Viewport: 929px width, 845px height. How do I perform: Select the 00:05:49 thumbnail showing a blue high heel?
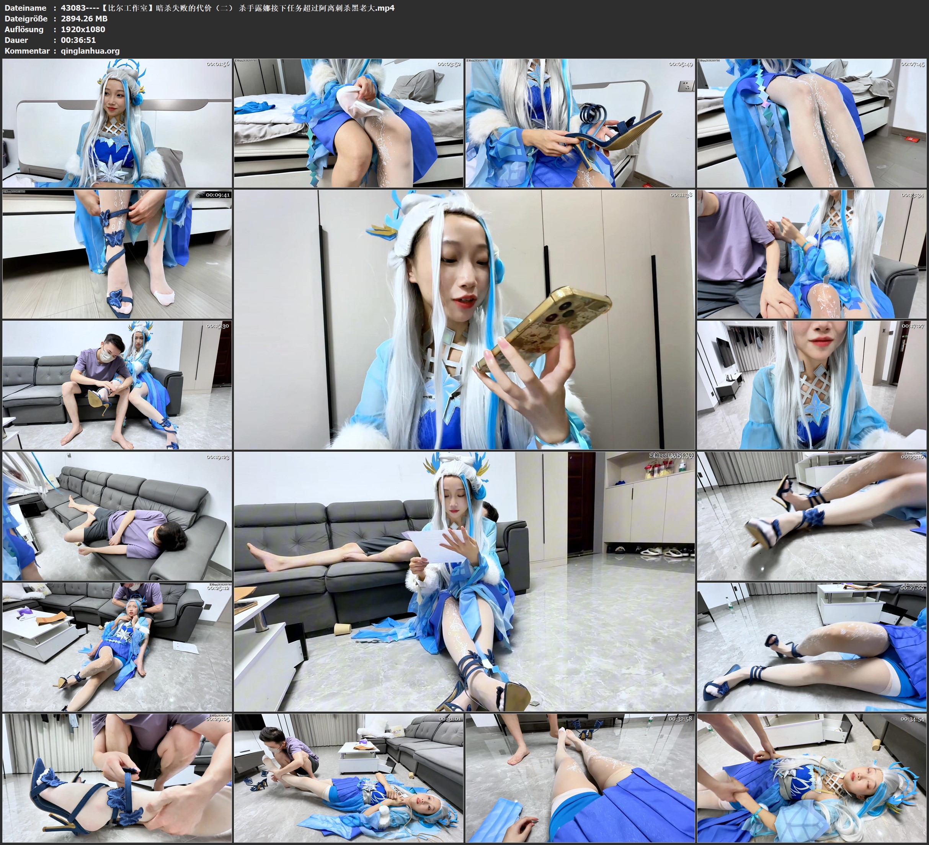580,123
